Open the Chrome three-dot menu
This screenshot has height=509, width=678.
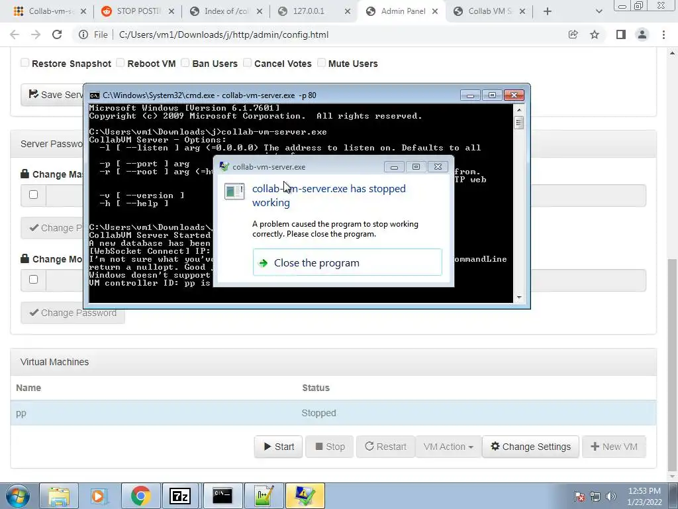tap(663, 34)
